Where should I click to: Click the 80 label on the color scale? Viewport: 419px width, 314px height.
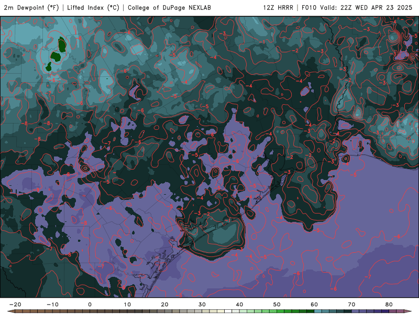point(389,305)
